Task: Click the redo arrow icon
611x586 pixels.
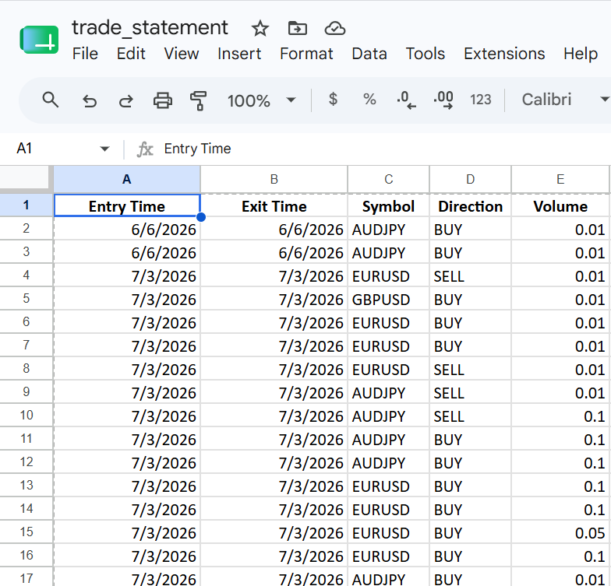Action: [x=125, y=101]
